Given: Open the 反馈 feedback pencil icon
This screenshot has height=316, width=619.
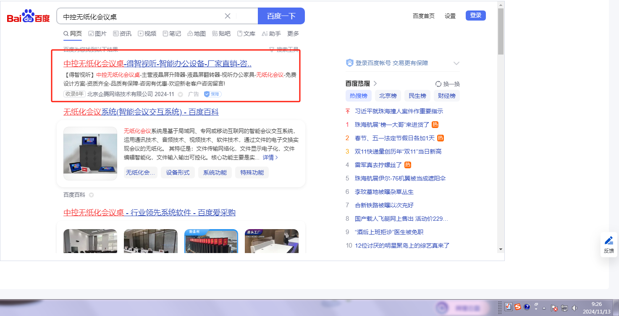Looking at the screenshot, I should (609, 240).
